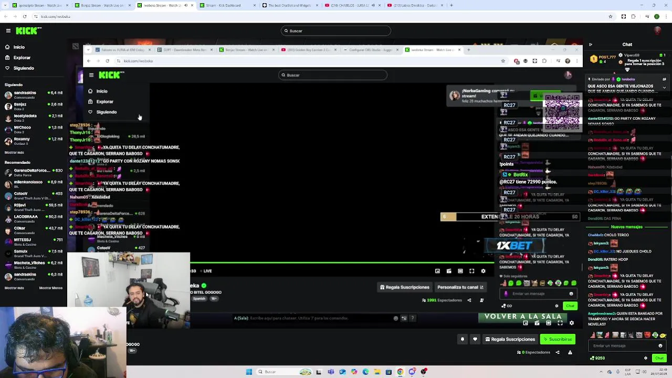
Task: Mute audio on iwobeka Stream tab
Action: click(x=186, y=5)
